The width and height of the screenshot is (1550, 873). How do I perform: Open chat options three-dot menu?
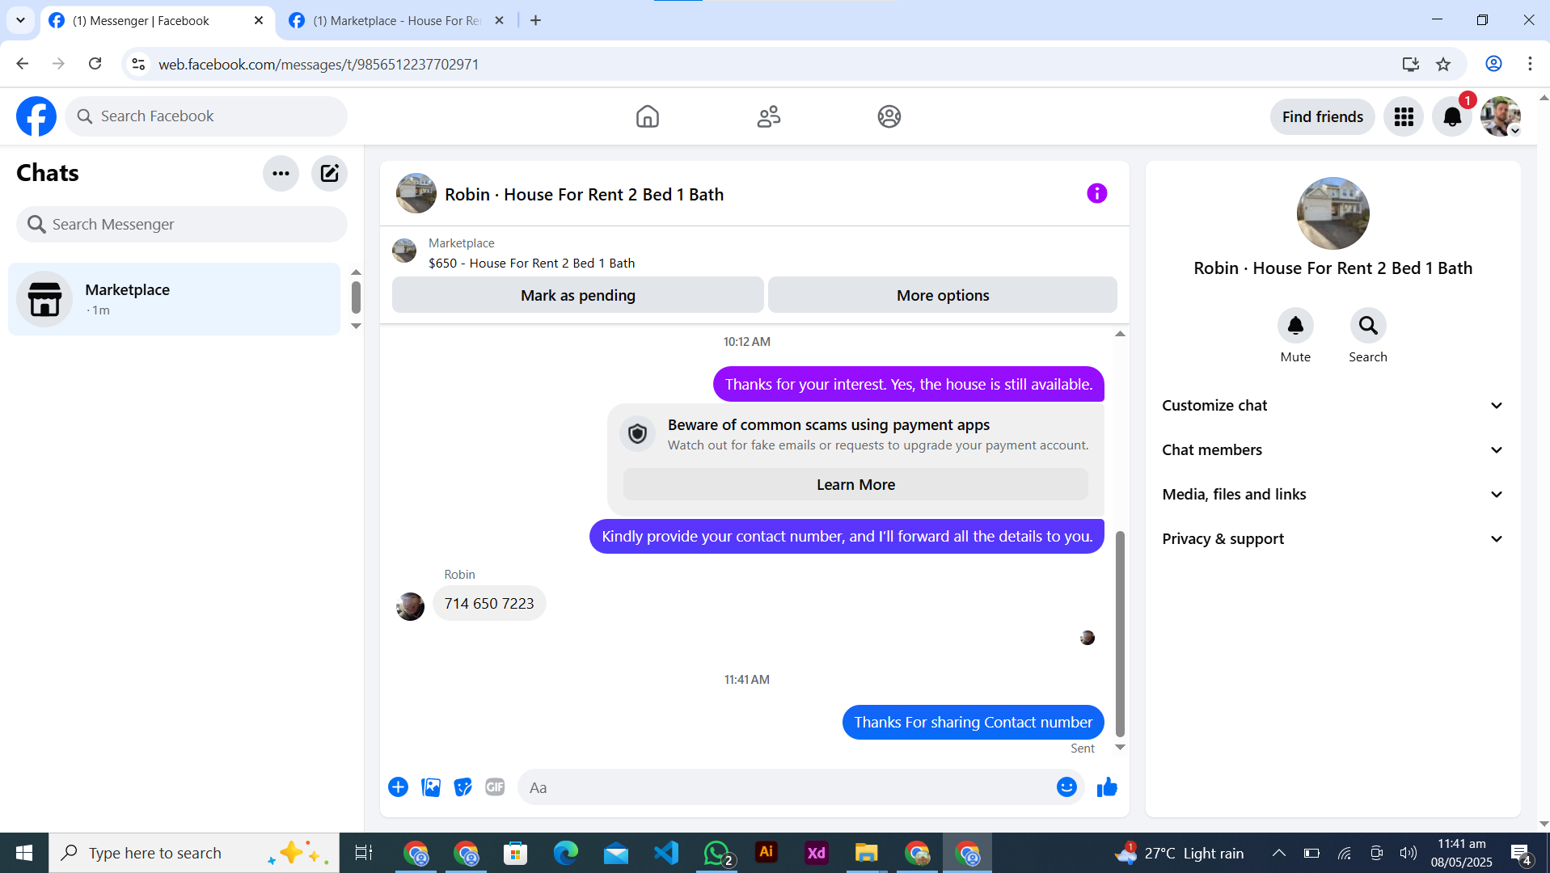pos(281,173)
